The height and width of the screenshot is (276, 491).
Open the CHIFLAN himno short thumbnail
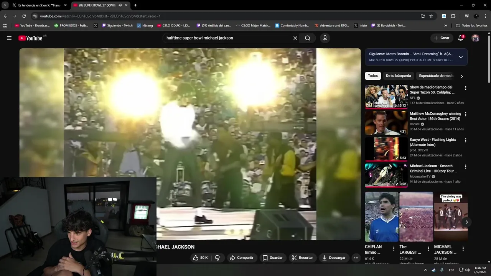coord(382,217)
